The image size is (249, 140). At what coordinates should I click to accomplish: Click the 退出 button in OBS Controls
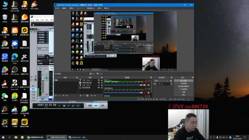184,95
